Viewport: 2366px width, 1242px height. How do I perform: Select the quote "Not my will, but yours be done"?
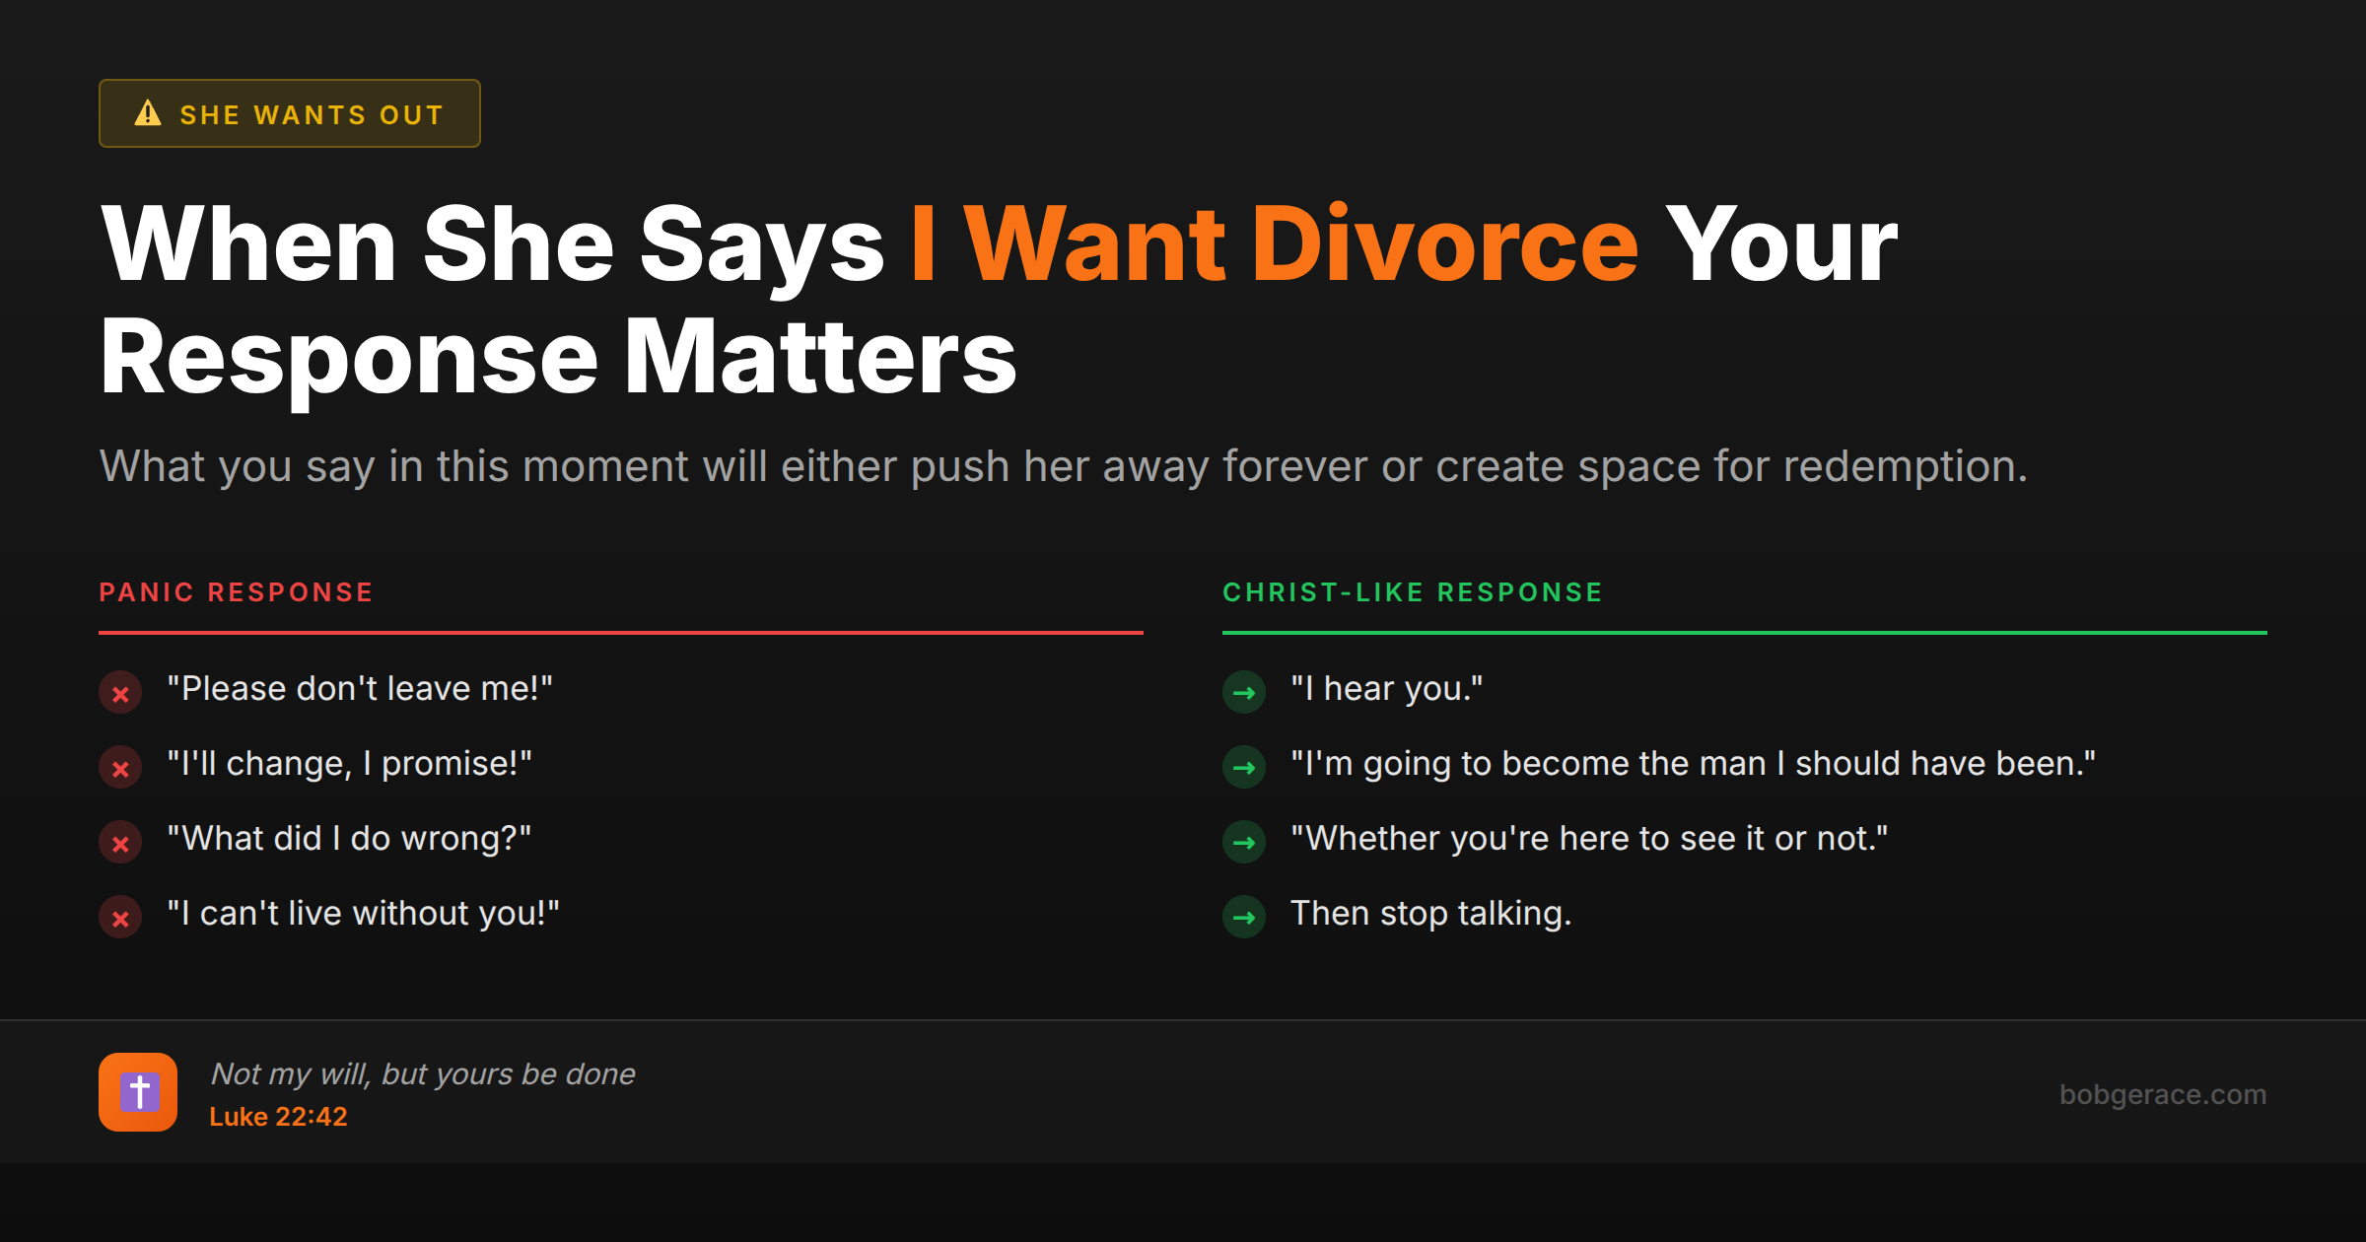(x=422, y=1073)
